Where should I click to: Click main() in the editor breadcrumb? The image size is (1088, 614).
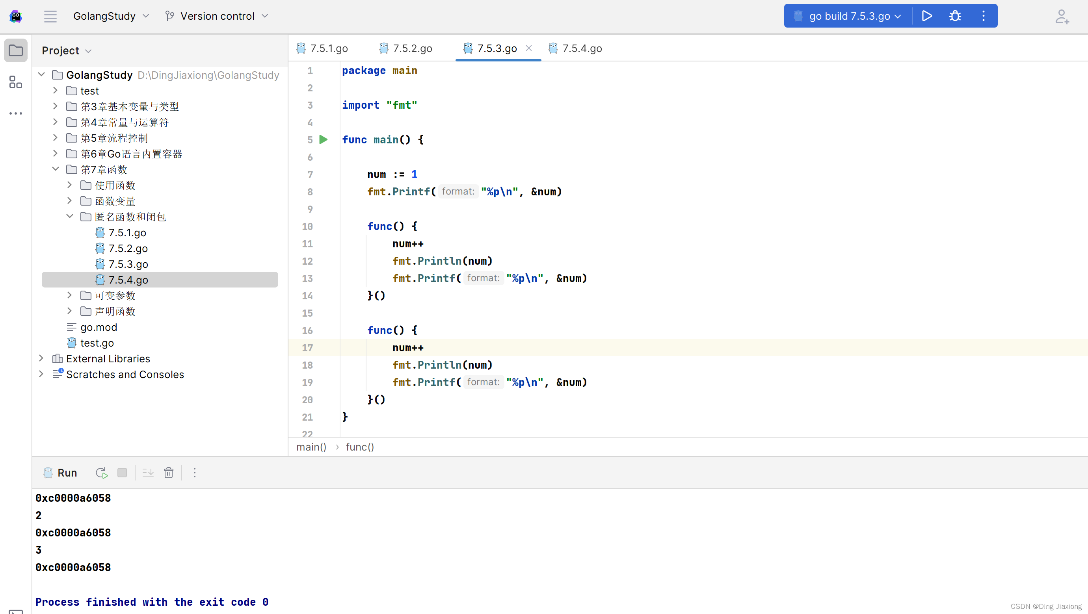[311, 447]
